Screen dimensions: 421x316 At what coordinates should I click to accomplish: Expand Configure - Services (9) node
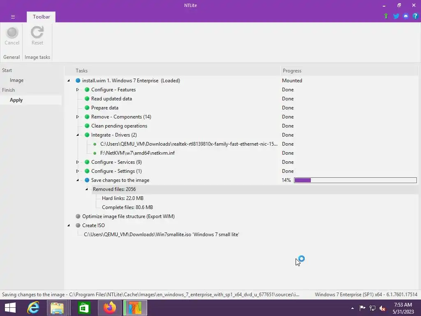78,162
